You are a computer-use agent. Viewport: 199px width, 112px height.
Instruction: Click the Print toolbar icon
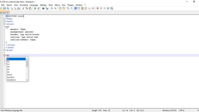19,8
